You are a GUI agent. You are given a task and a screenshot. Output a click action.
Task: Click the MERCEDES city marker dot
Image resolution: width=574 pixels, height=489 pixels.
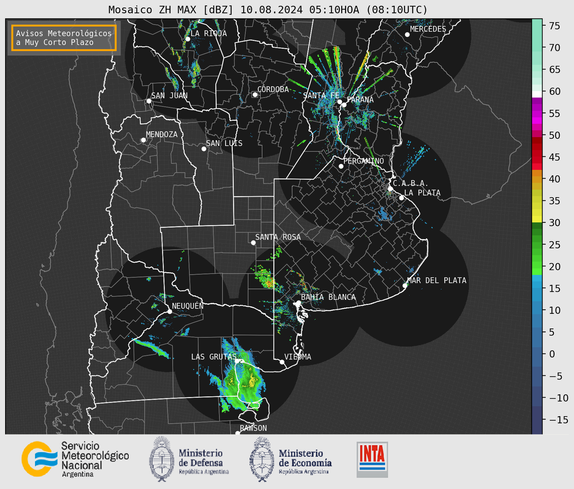(x=407, y=35)
